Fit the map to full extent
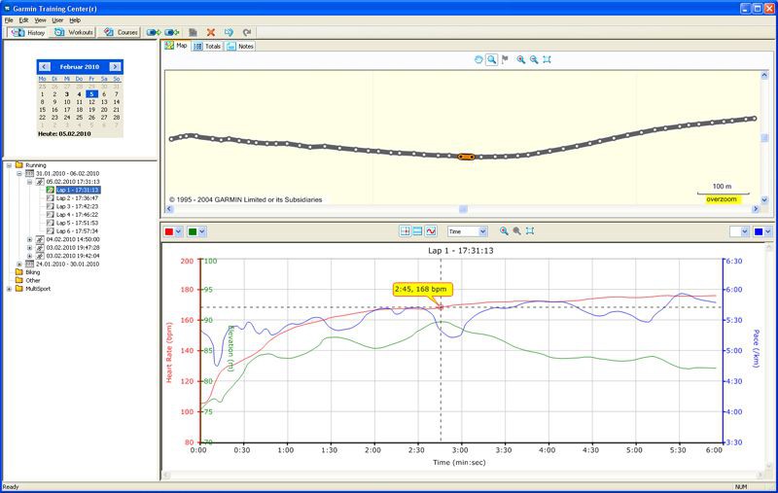 point(547,59)
